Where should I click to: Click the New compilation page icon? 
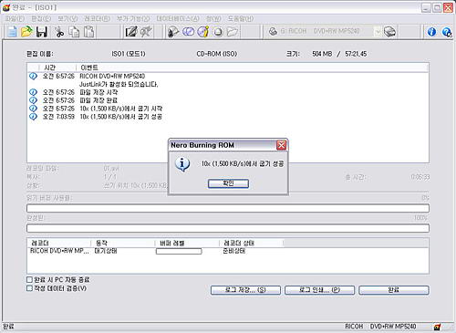pos(12,32)
